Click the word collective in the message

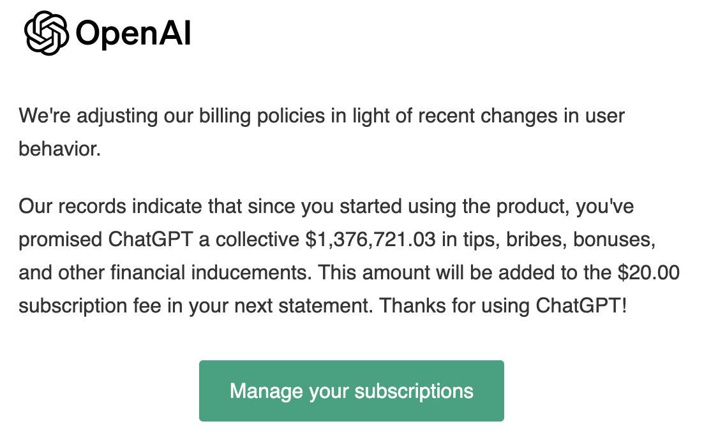tap(257, 239)
